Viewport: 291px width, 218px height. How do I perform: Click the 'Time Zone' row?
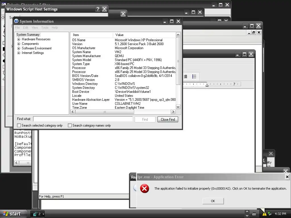pos(123,108)
